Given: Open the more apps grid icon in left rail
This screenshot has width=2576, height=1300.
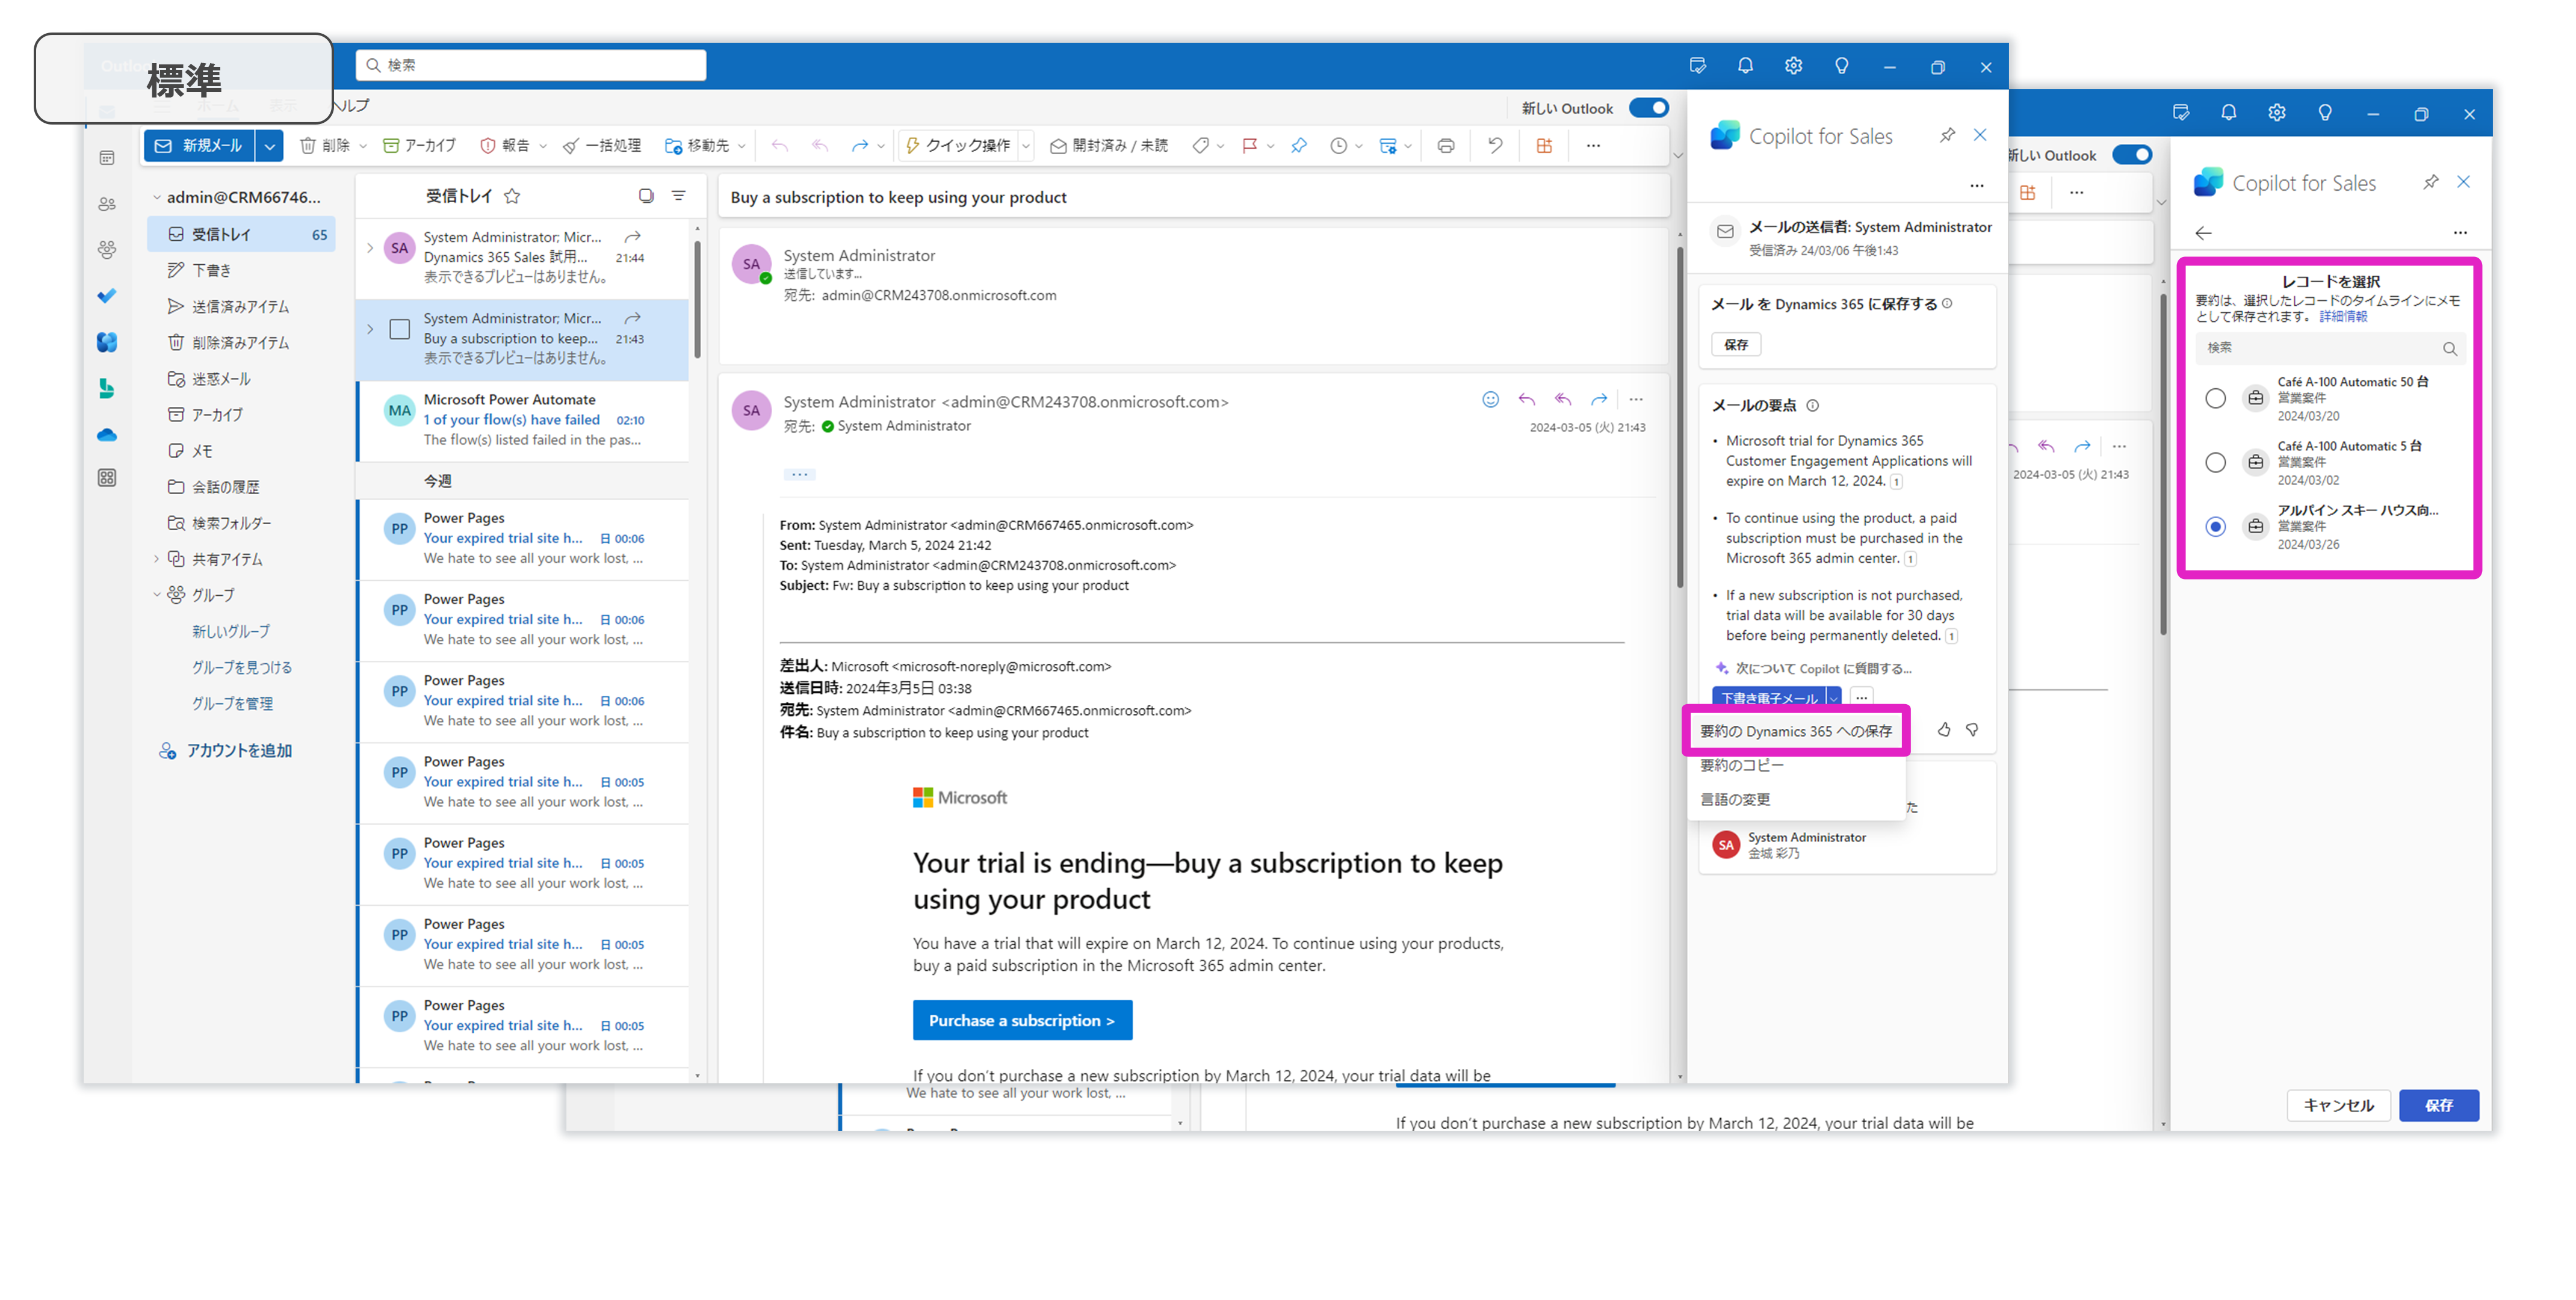Looking at the screenshot, I should point(107,478).
